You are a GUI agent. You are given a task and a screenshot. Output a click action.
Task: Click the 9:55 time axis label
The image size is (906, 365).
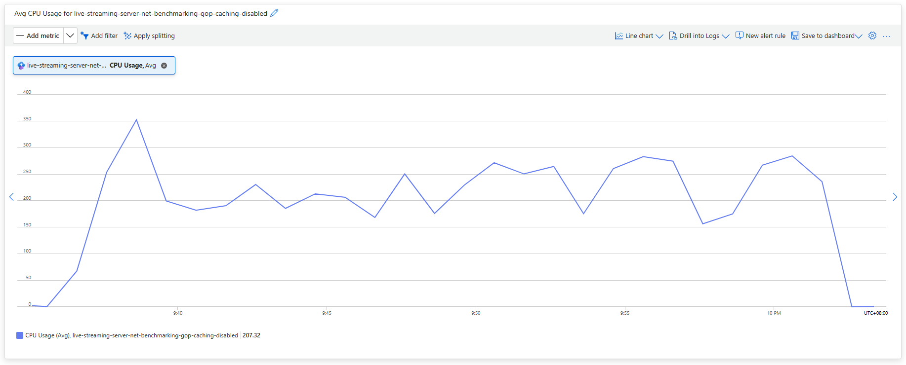click(x=625, y=313)
